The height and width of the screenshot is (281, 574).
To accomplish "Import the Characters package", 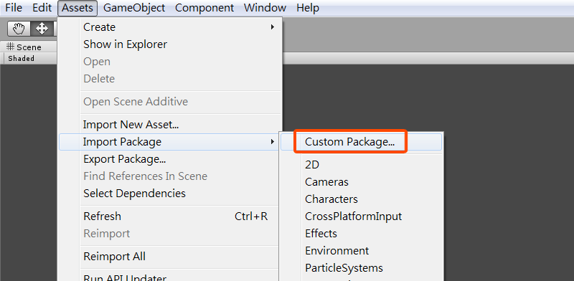I will 362,199.
